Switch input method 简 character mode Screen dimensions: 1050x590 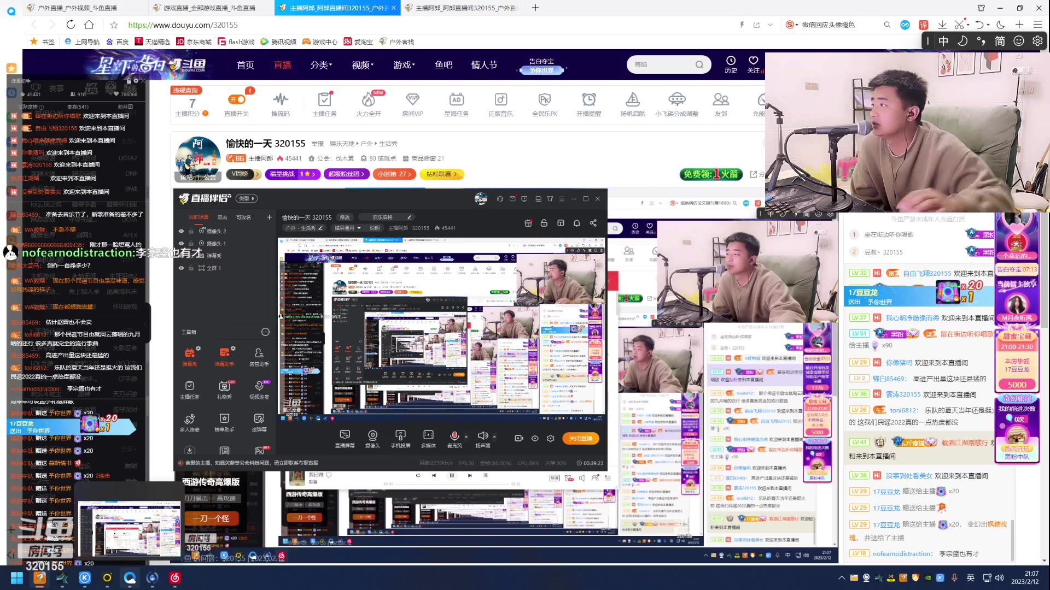pos(1000,41)
